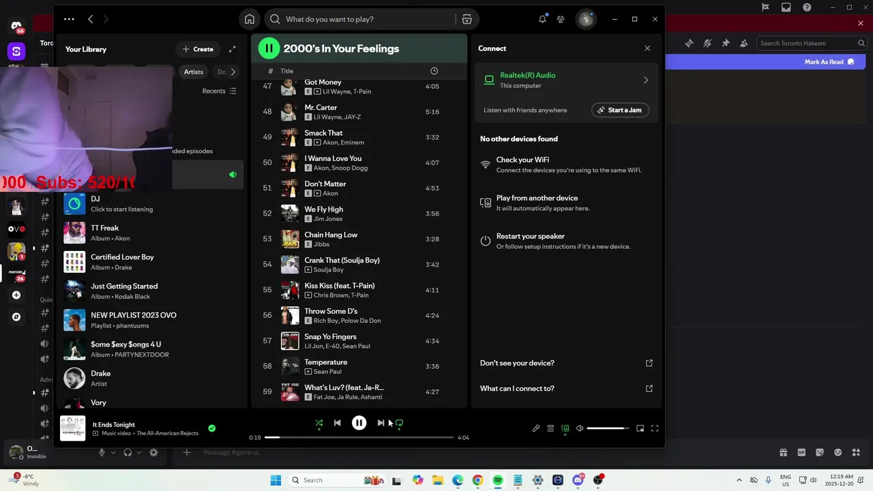Open Certified Lover Boy album

pos(151,262)
